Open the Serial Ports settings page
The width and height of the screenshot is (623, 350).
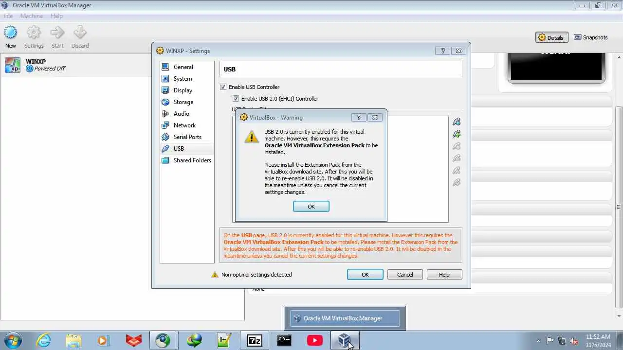tap(187, 137)
